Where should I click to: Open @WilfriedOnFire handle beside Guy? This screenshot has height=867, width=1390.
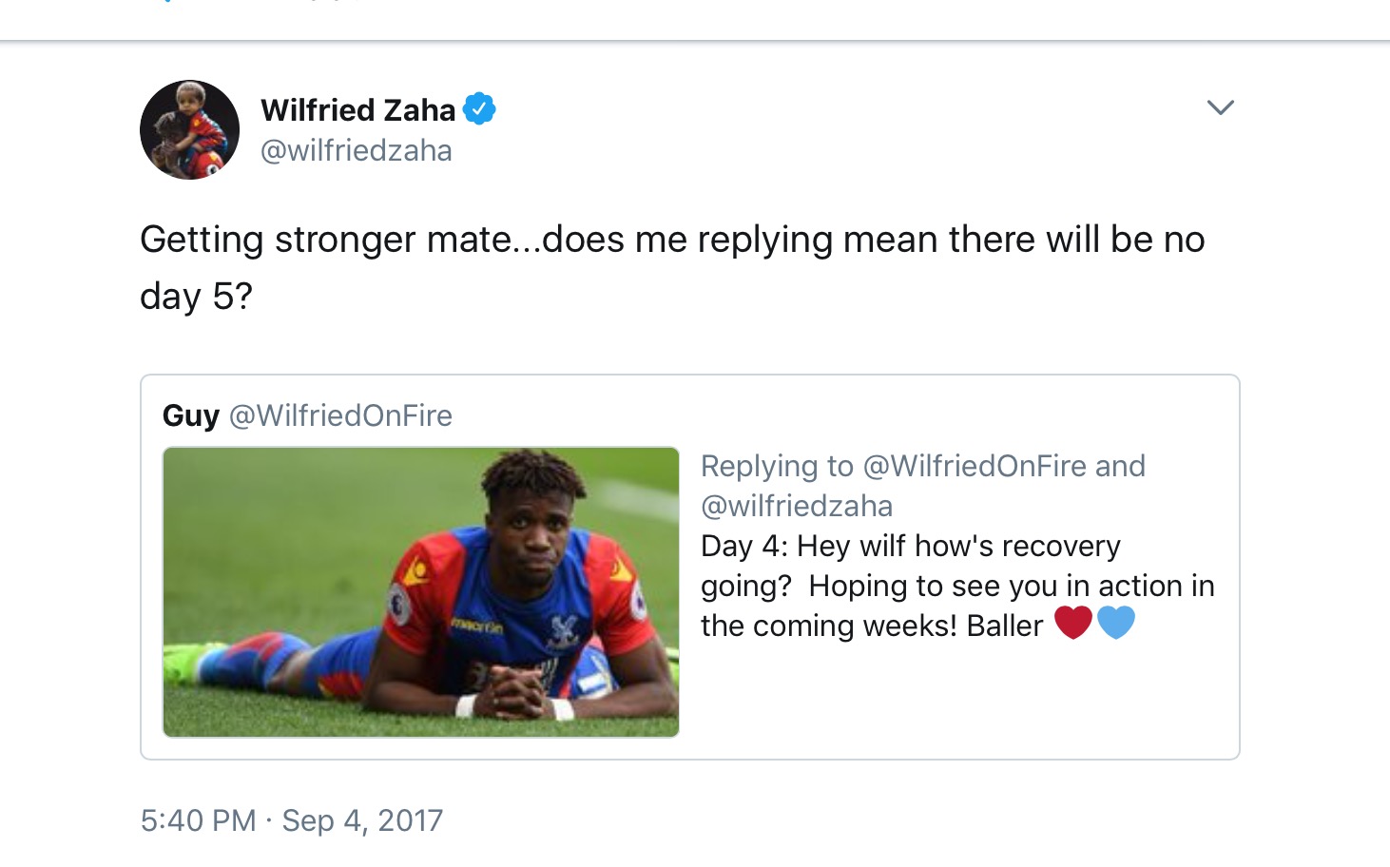click(x=340, y=415)
